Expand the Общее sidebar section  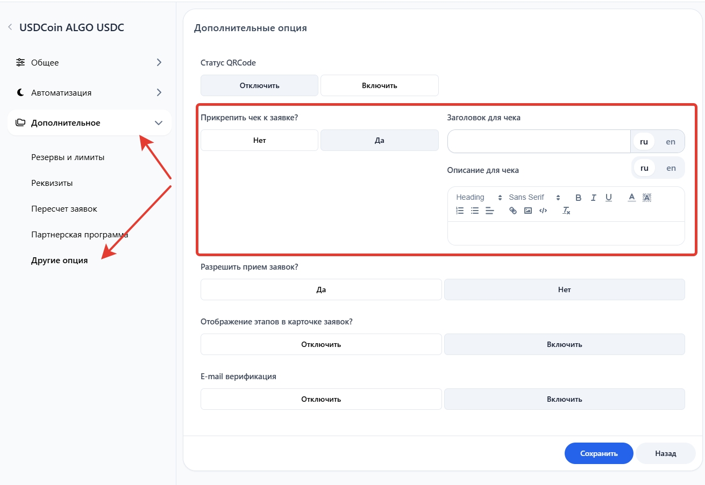(89, 62)
